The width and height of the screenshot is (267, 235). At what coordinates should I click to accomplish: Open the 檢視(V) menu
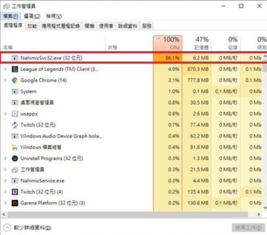[54, 16]
